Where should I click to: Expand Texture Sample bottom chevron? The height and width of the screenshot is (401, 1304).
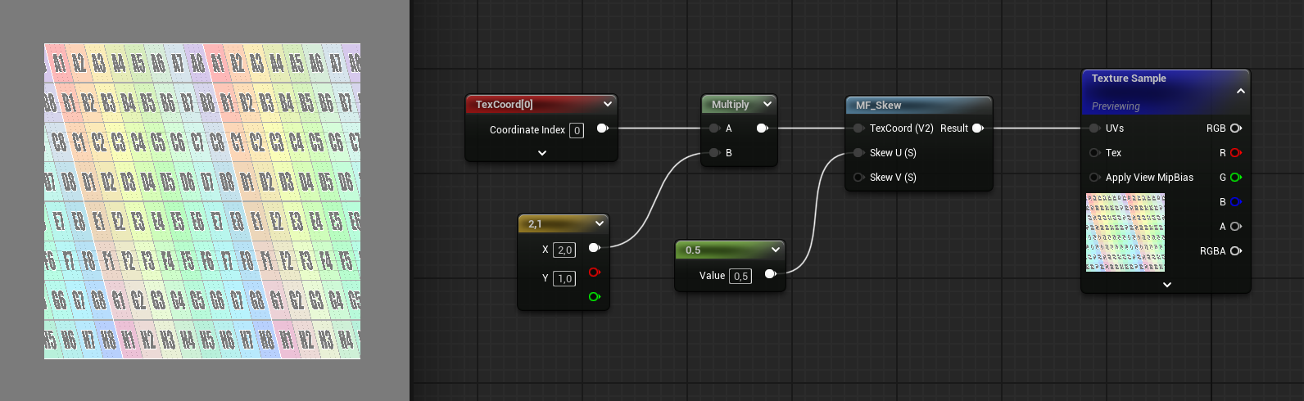1166,285
